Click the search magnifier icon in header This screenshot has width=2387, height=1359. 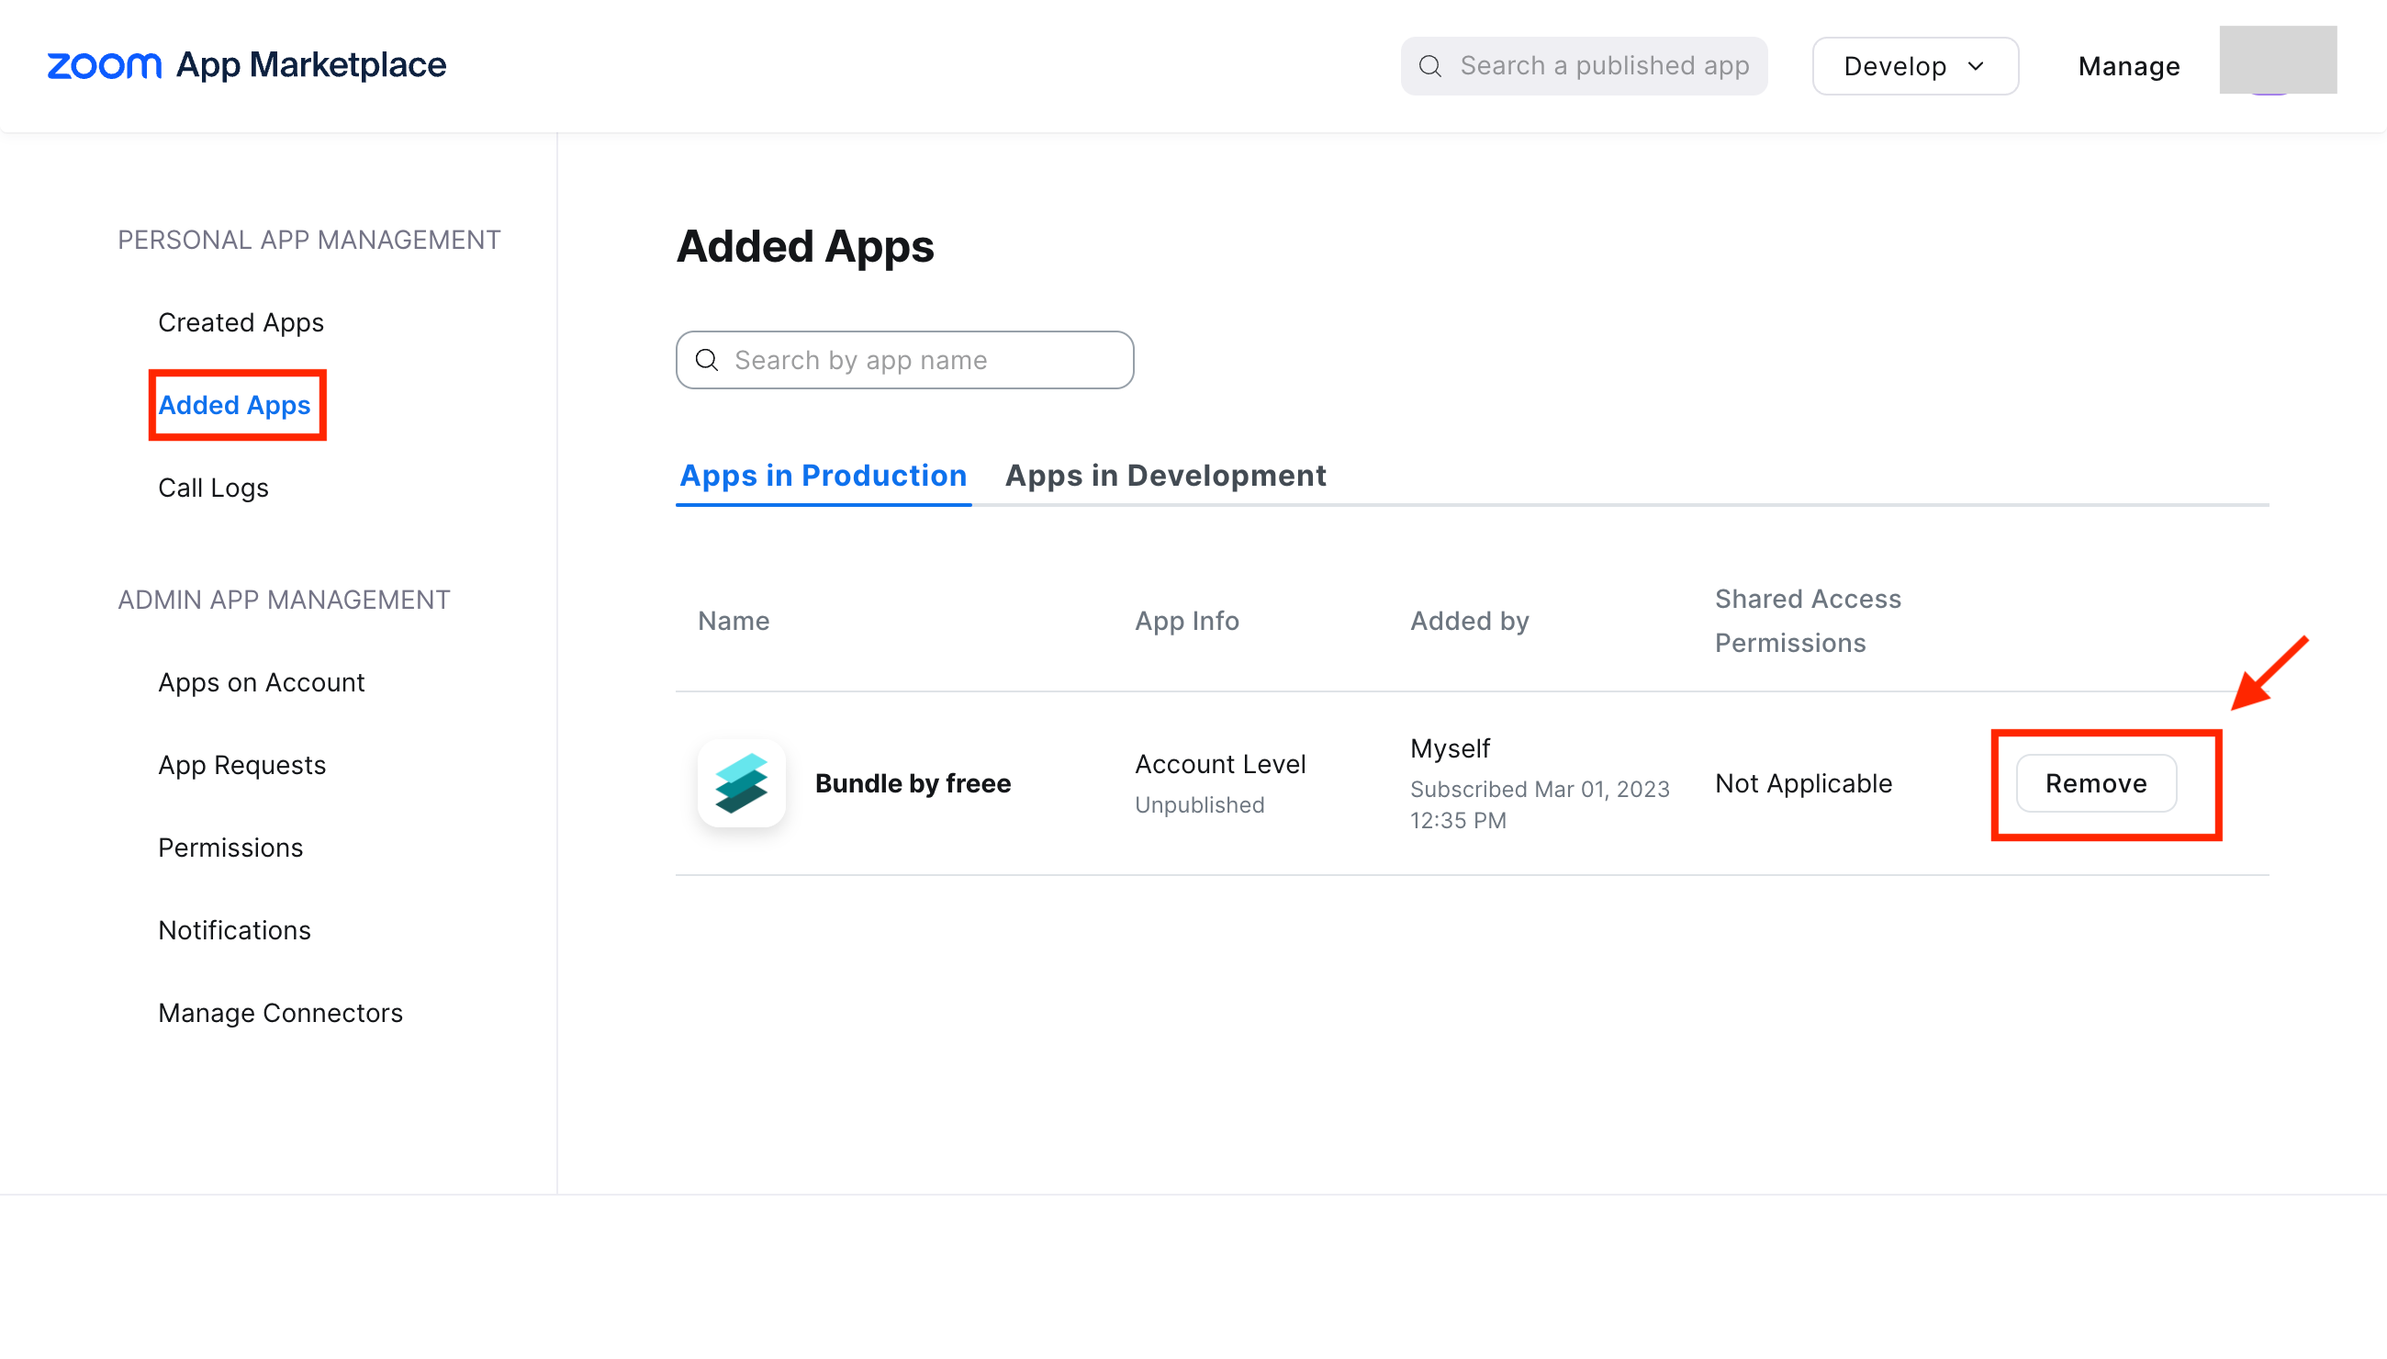pos(1429,66)
